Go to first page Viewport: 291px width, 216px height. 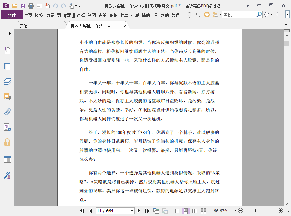tap(82, 211)
